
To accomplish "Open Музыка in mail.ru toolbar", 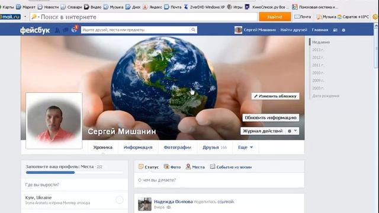I will [326, 17].
